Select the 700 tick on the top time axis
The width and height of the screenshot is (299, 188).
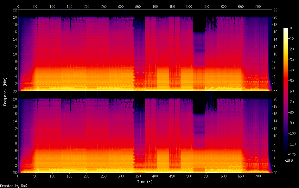[223, 6]
